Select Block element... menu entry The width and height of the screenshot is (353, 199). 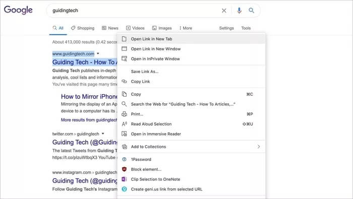click(191, 169)
